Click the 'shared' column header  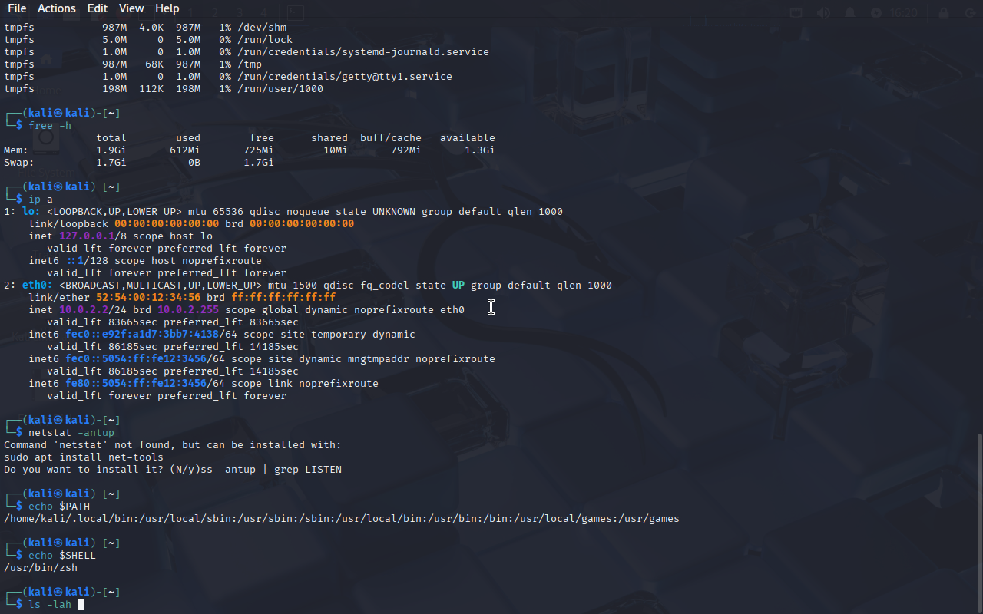point(329,138)
